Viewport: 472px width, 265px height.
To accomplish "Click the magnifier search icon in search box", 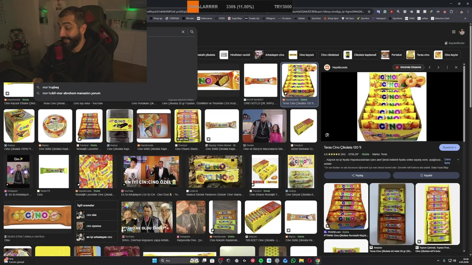I will pos(192,32).
